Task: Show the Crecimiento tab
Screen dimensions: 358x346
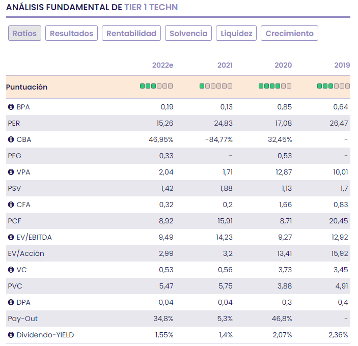Action: tap(289, 33)
